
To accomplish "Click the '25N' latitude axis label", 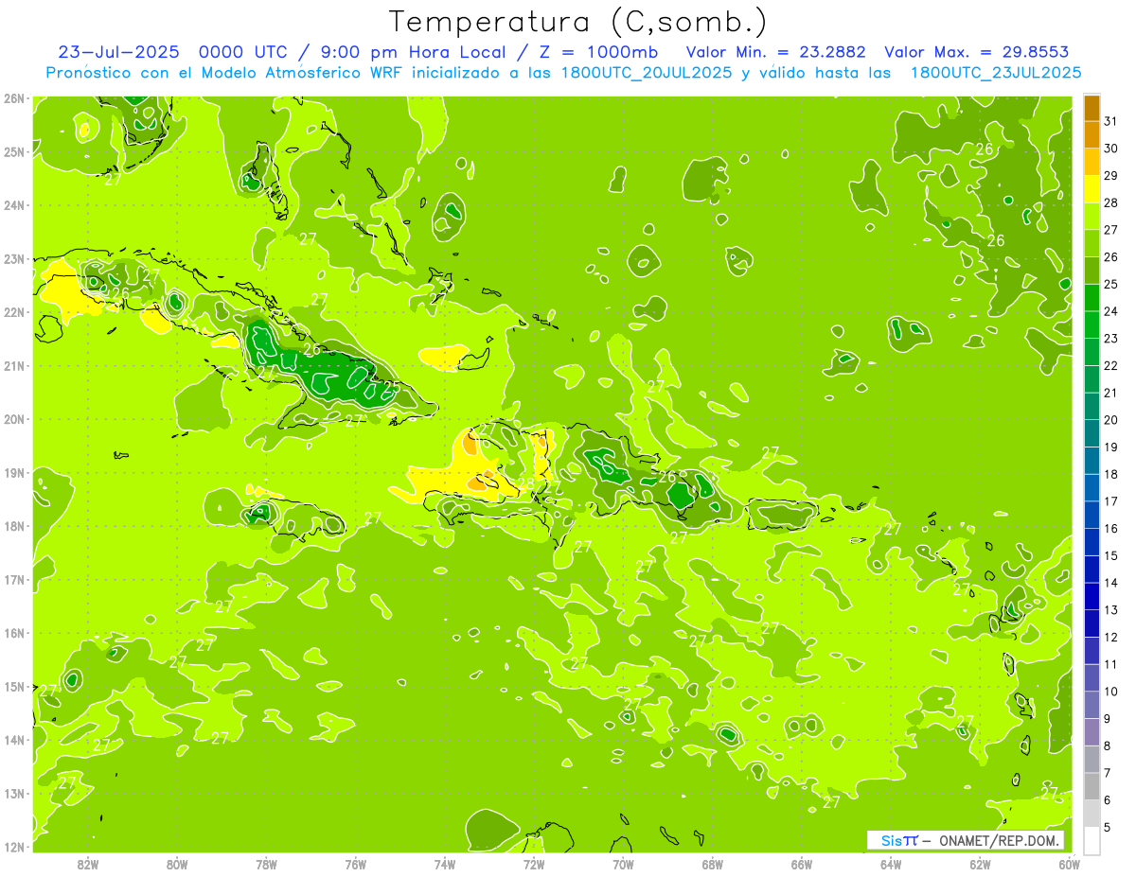I will (x=13, y=151).
